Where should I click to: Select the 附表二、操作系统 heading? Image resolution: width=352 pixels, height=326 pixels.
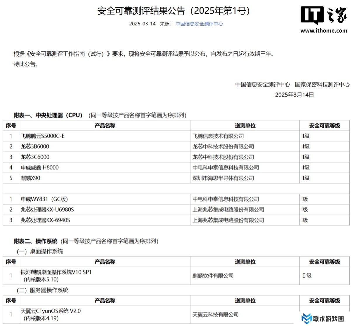coord(35,241)
